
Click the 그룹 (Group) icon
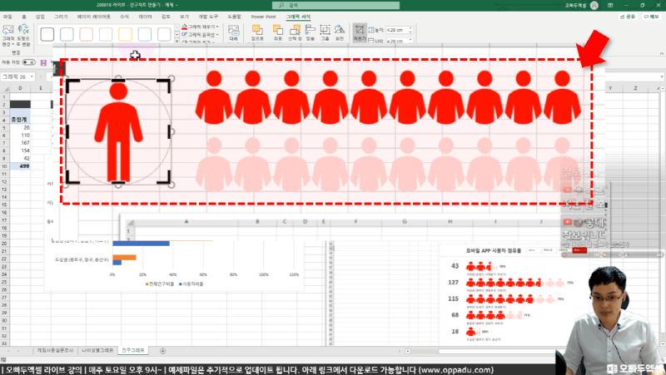click(x=325, y=34)
